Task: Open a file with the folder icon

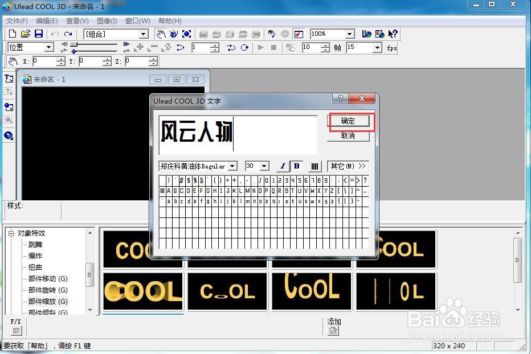Action: (x=26, y=34)
